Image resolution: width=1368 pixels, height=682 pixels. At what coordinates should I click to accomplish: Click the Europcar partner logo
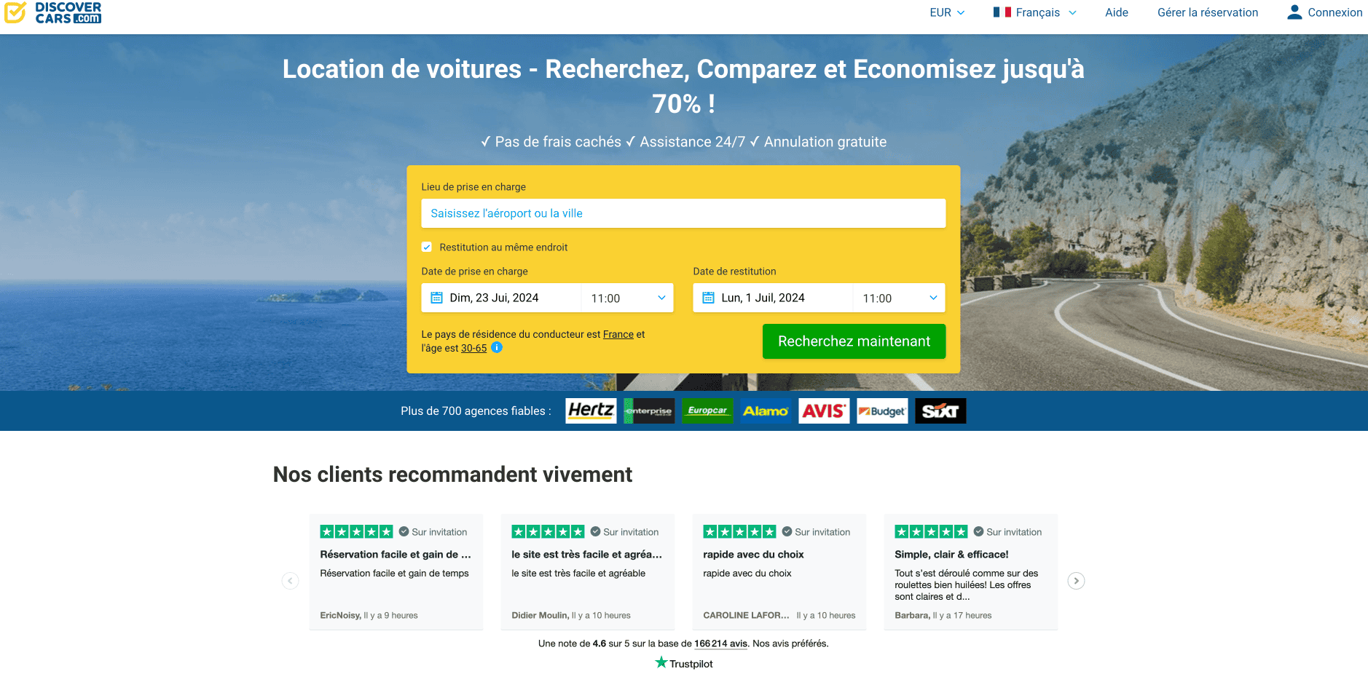tap(707, 411)
